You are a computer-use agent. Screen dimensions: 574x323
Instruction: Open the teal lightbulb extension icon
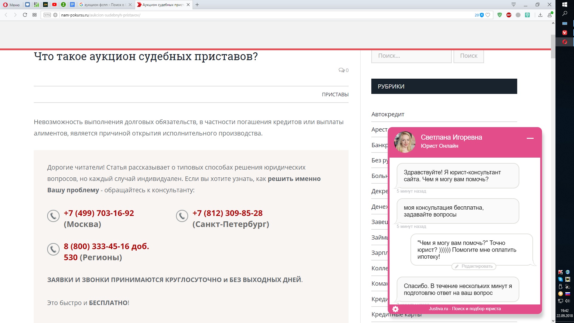(527, 15)
